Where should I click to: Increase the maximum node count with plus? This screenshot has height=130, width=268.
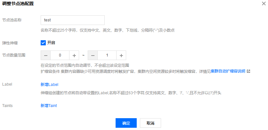click(121, 55)
